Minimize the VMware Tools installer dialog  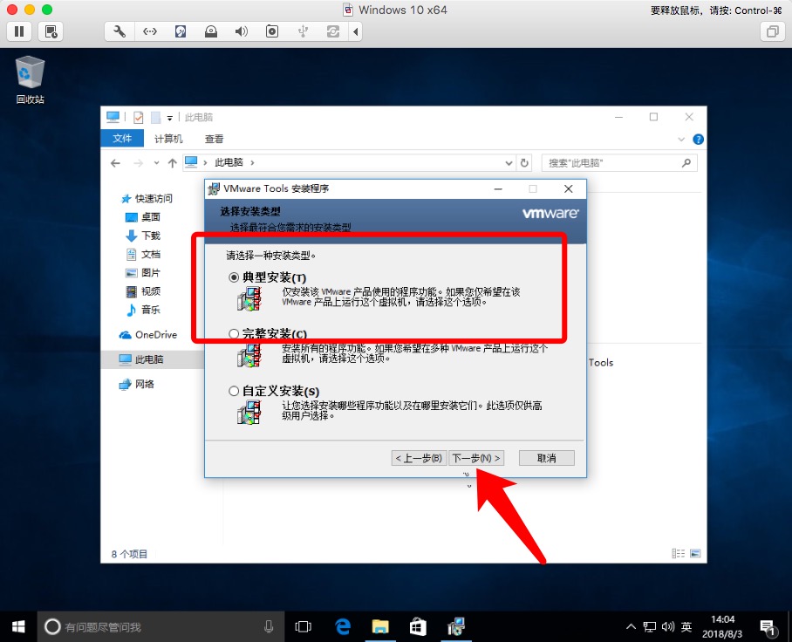point(498,189)
